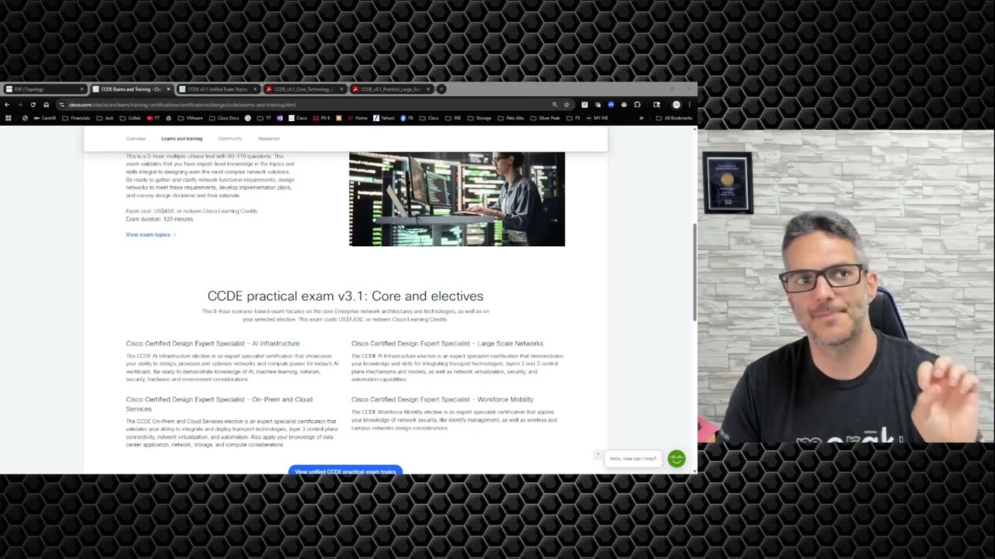Click the zoom magnifier icon in address bar

(554, 105)
